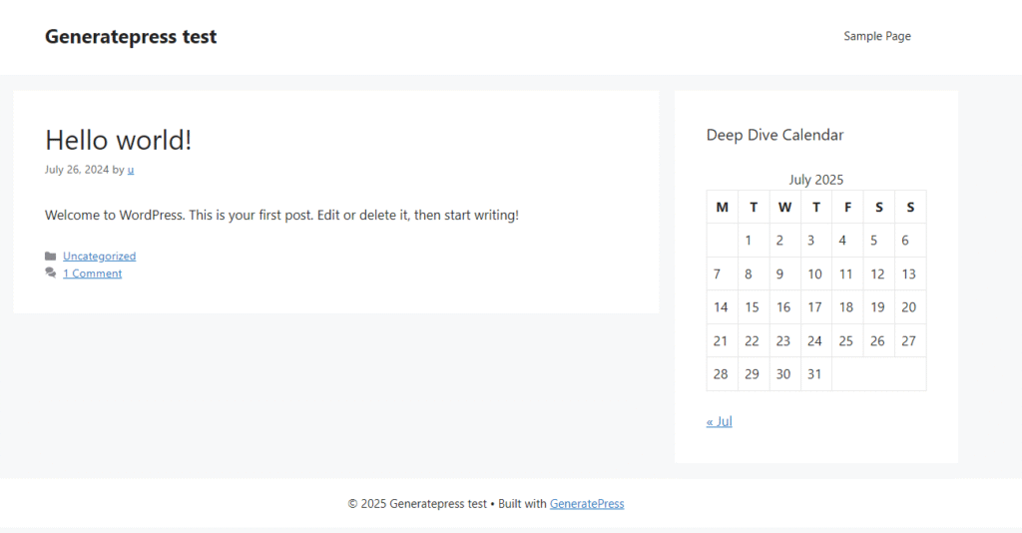Open the Uncategorized category link

[x=99, y=257]
